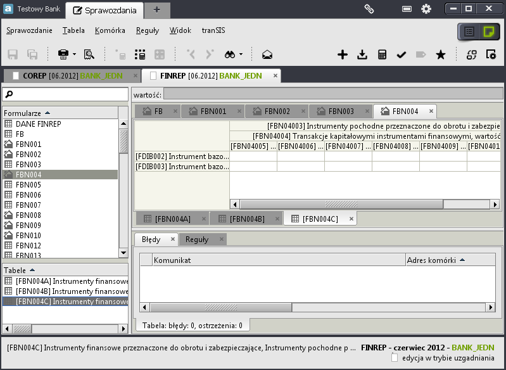The image size is (506, 370).
Task: Click the [FBN04005] column header
Action: [x=253, y=146]
